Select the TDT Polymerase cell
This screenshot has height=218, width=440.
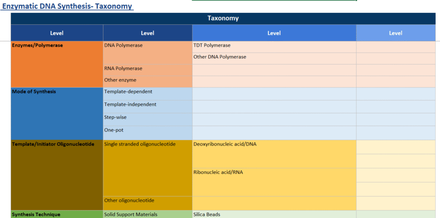[274, 45]
